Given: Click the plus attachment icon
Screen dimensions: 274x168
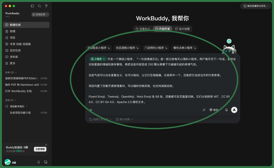Looking at the screenshot, I should point(91,110).
